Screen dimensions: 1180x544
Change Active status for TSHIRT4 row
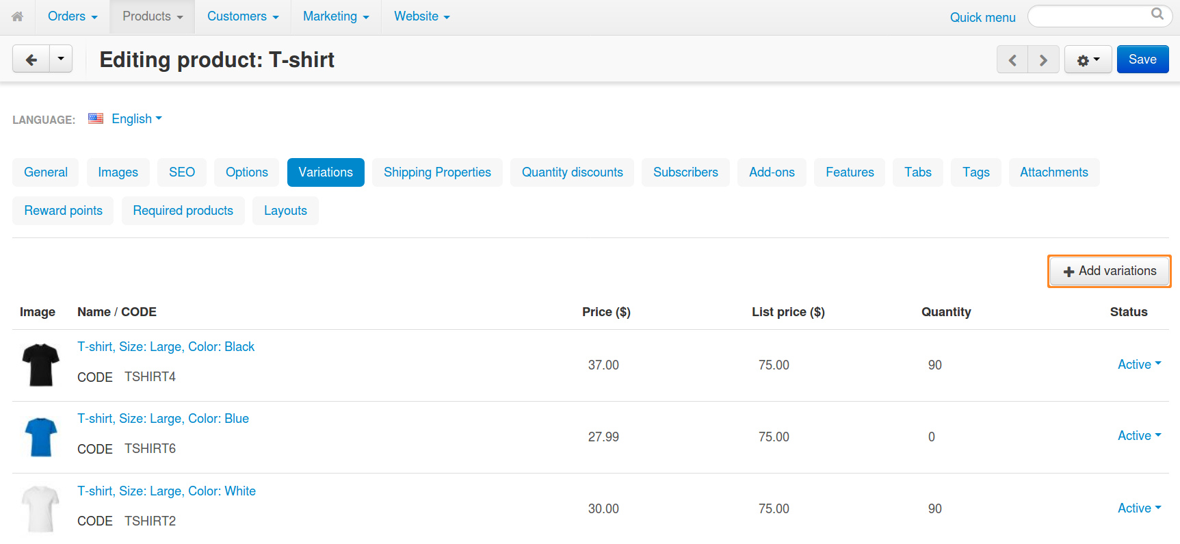1140,365
